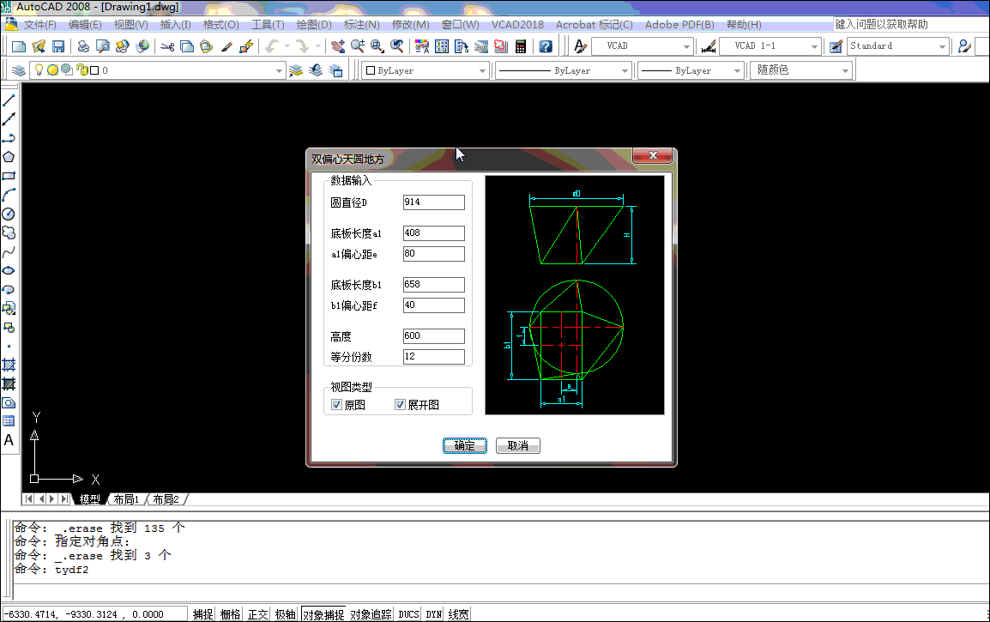Image resolution: width=990 pixels, height=622 pixels.
Task: Switch to the 布局1 layout tab
Action: coord(125,499)
